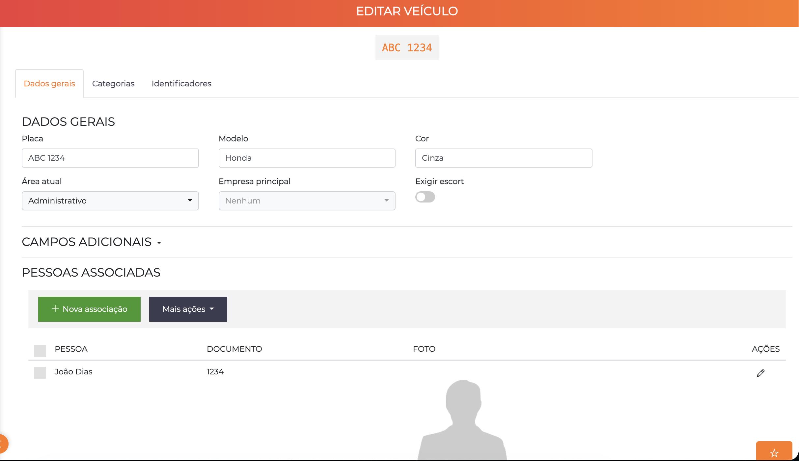Click the star favorite icon button
This screenshot has height=461, width=799.
pos(774,453)
